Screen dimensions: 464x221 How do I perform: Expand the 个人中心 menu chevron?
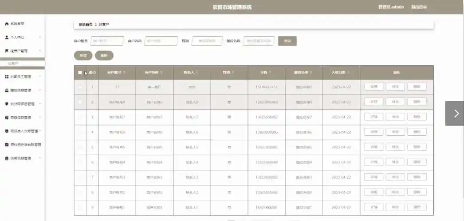click(40, 37)
